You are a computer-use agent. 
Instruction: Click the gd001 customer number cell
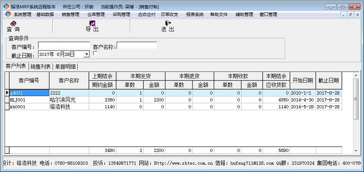pos(29,93)
